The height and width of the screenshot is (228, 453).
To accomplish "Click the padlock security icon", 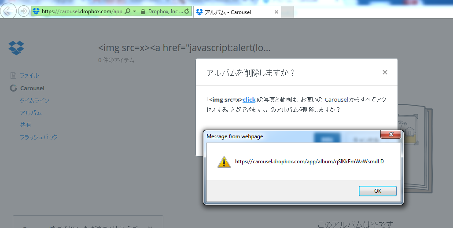I will pos(143,11).
